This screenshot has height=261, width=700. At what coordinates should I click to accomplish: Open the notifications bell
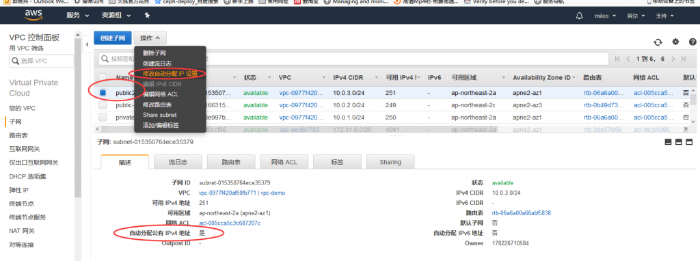580,16
